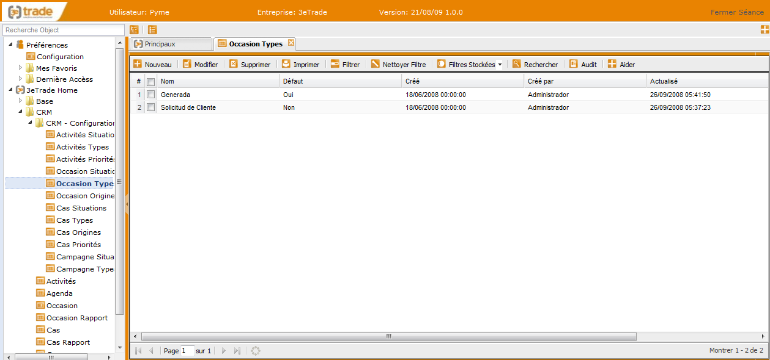Close the Occasion Types tab

(291, 43)
